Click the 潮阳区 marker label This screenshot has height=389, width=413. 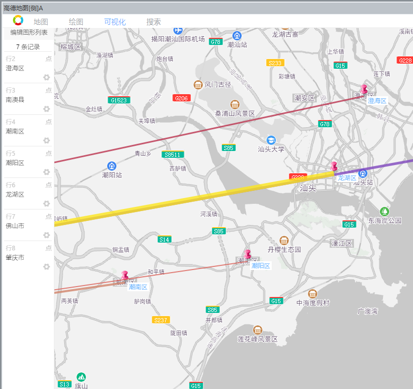coord(260,266)
